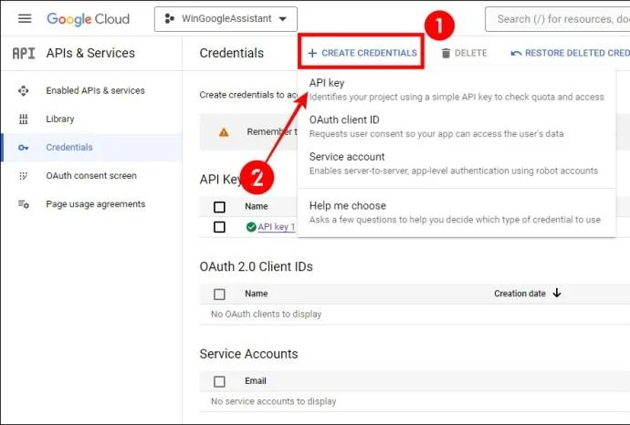Open Page usage agreements
The width and height of the screenshot is (630, 425).
(96, 204)
